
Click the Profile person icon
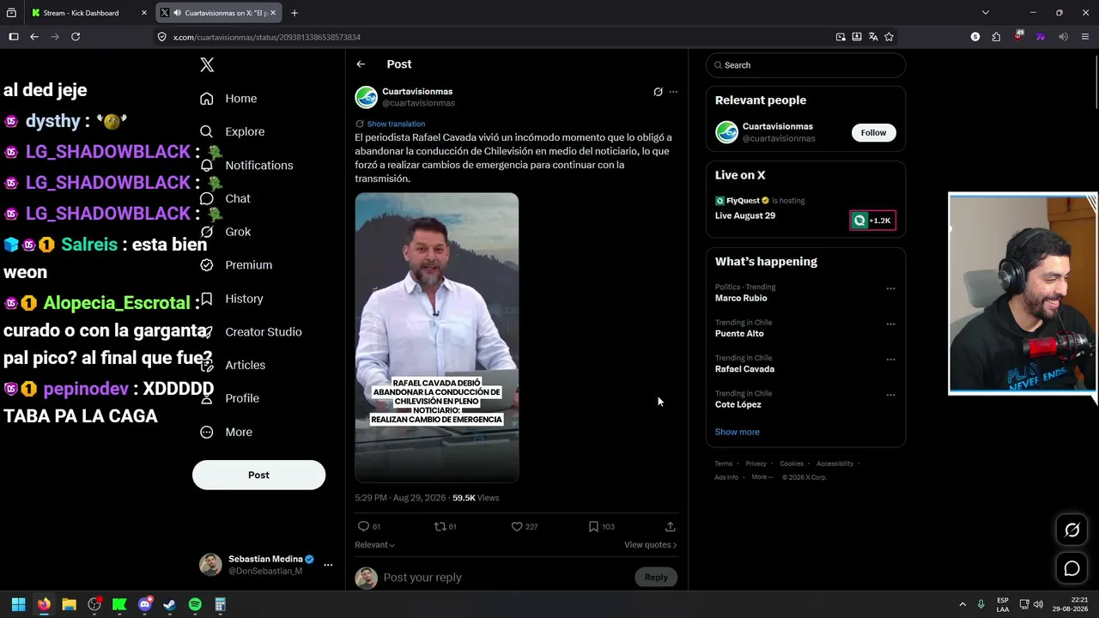pos(206,398)
